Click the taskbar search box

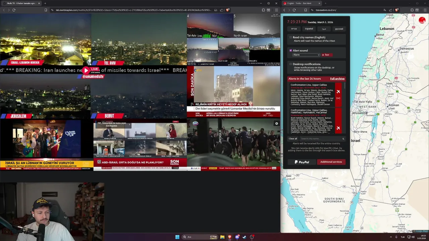[200, 237]
